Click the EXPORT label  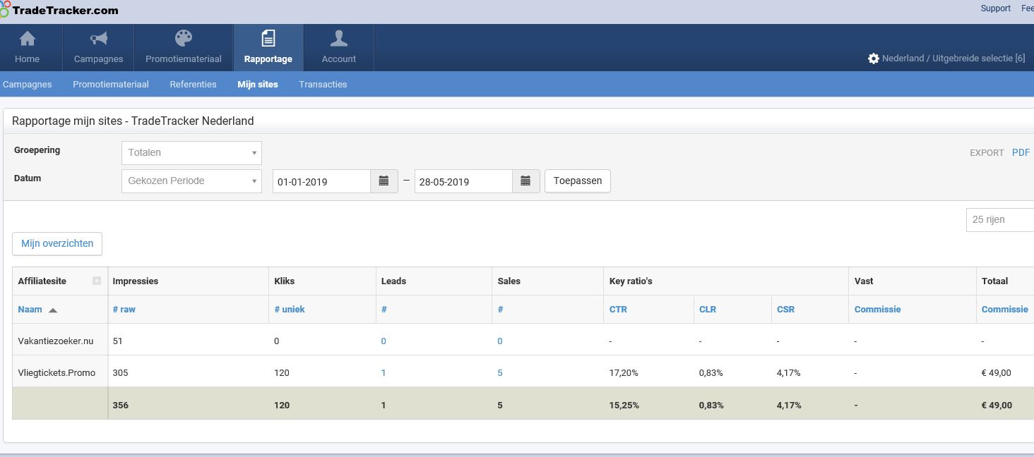tap(987, 152)
